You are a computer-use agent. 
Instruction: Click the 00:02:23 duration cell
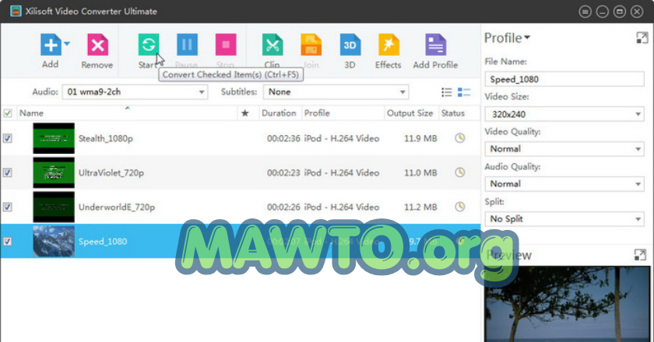pos(283,173)
